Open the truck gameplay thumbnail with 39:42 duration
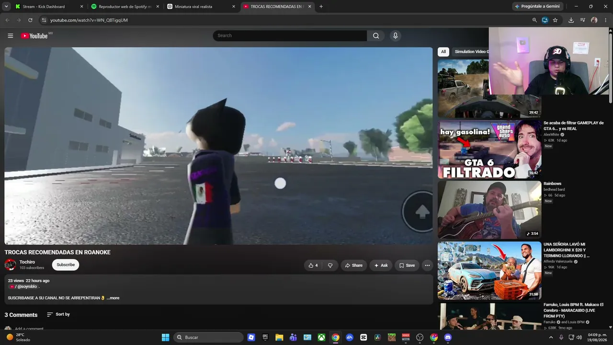Screen dimensions: 613x345 click(464, 89)
